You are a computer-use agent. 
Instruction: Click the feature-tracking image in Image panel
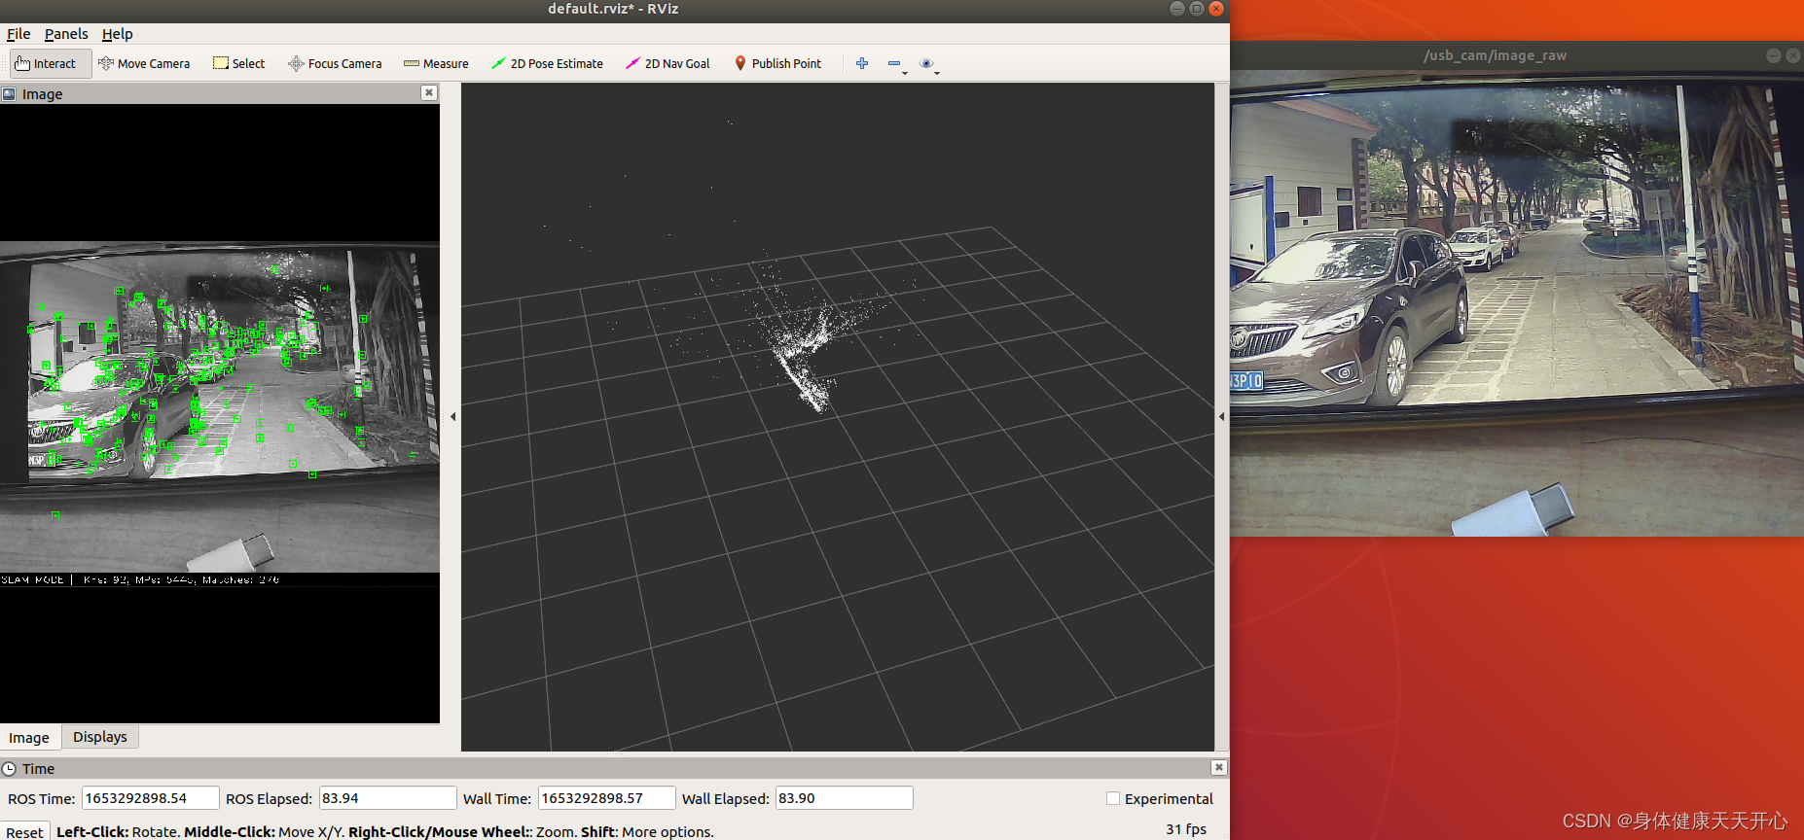(220, 406)
